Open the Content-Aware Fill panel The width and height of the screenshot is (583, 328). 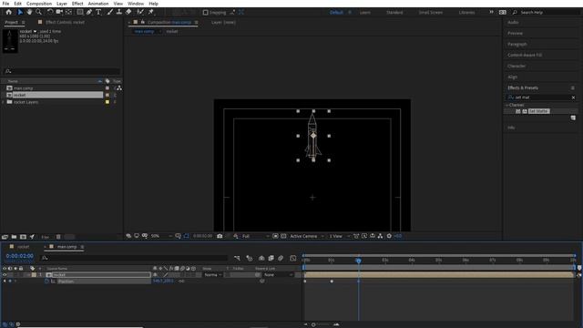click(525, 55)
